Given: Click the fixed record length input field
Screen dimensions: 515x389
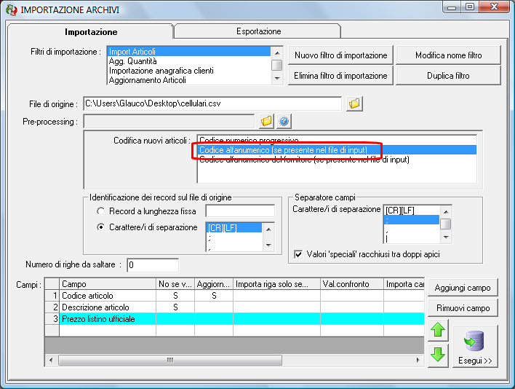Looking at the screenshot, I should [x=240, y=211].
